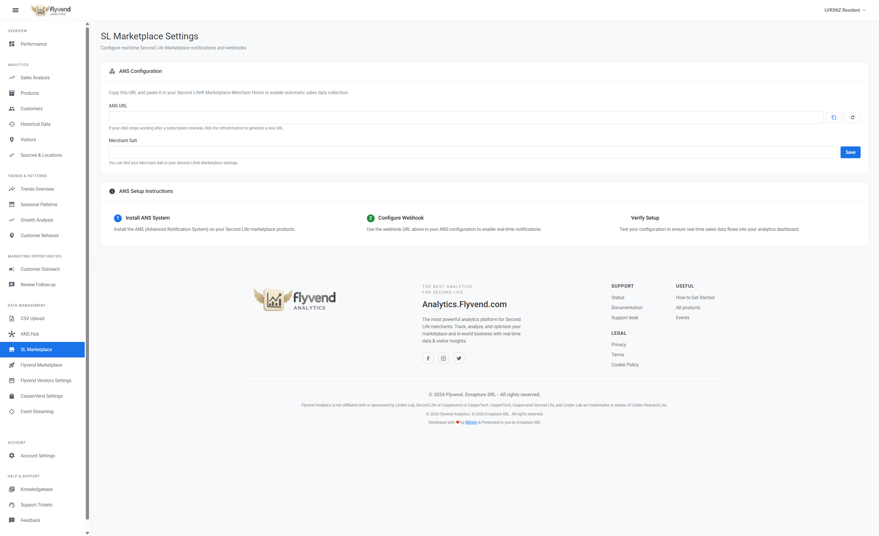Navigate to CasperVend Settings
This screenshot has height=536, width=879.
(x=41, y=396)
